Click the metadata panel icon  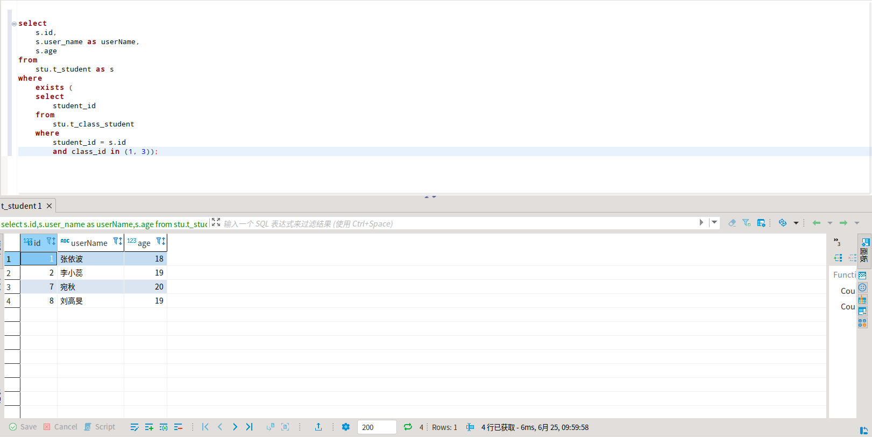pos(862,299)
